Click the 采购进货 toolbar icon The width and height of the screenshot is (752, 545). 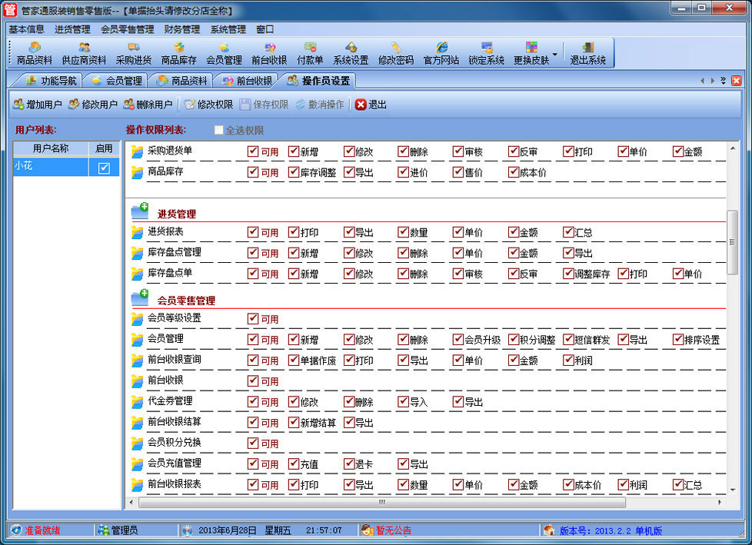[133, 53]
